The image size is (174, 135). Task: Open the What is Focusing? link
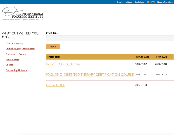coord(15,43)
